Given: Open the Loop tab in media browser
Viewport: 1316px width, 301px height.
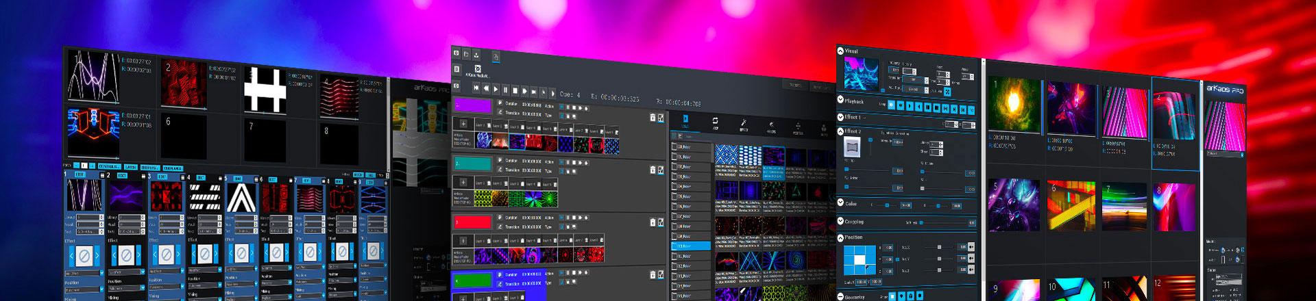Looking at the screenshot, I should pos(715,124).
